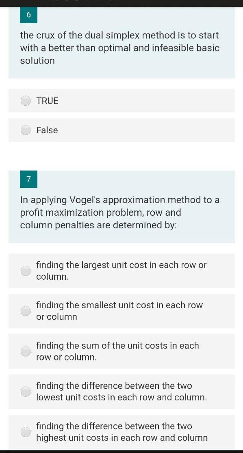The image size is (243, 453).
Task: Select 'difference between two highest unit costs' answer
Action: [26, 431]
